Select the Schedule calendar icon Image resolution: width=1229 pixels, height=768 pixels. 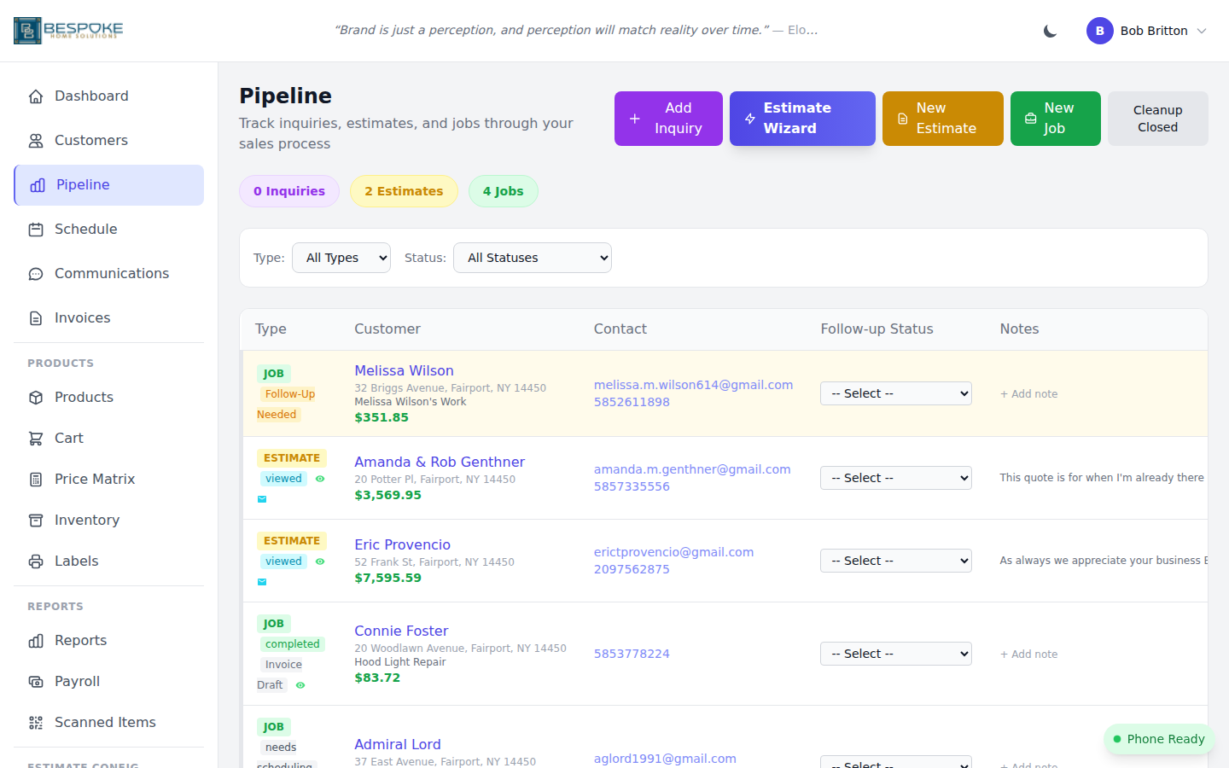(x=34, y=229)
